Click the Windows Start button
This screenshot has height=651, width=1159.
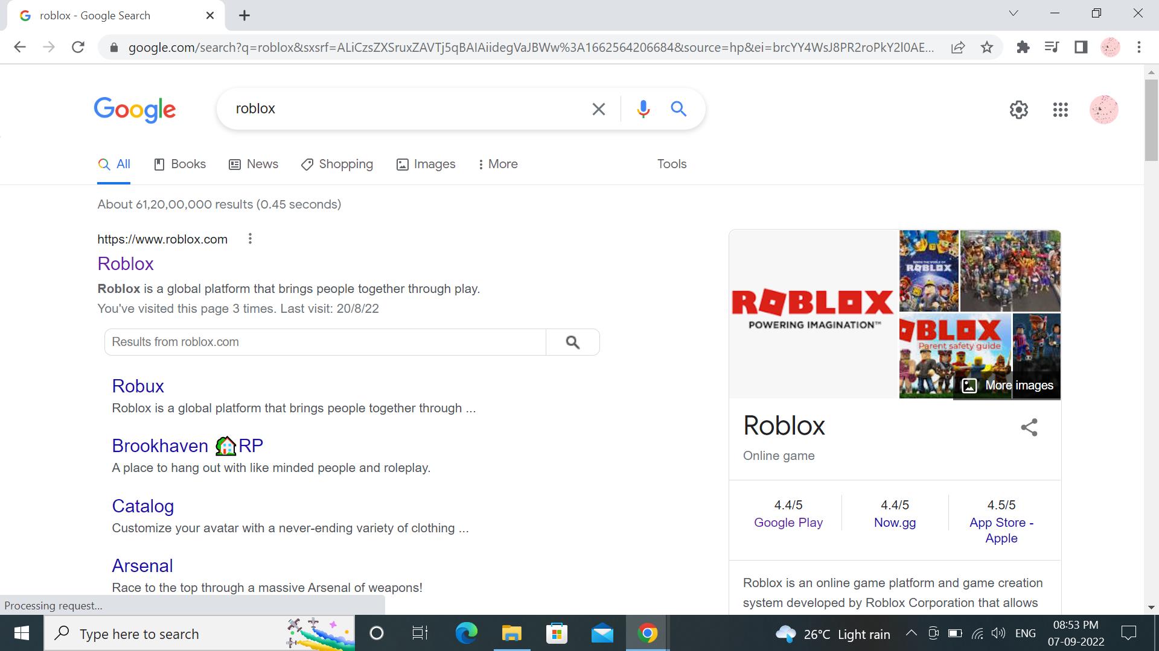pyautogui.click(x=22, y=634)
